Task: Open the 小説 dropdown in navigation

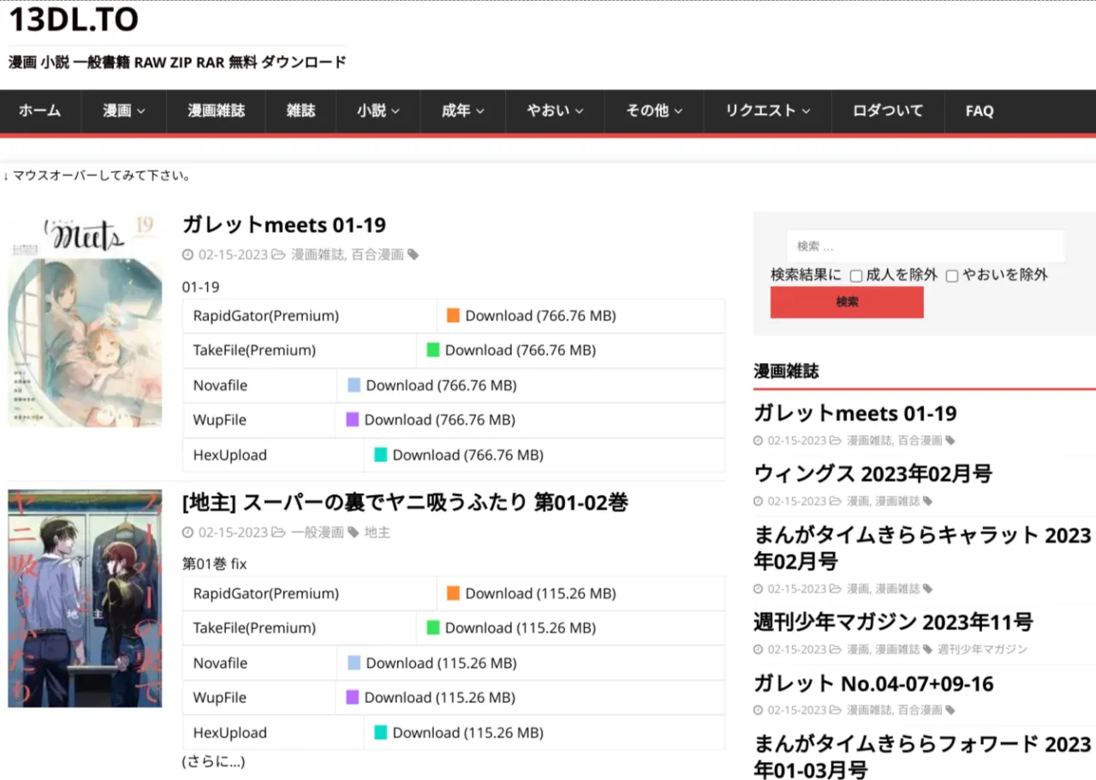Action: coord(378,110)
